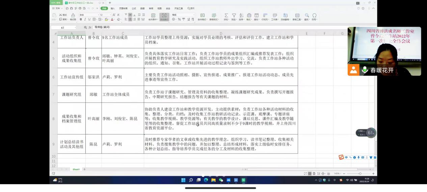Switch to the Insert (插入) ribbon tab
The width and height of the screenshot is (427, 192).
pyautogui.click(x=113, y=8)
